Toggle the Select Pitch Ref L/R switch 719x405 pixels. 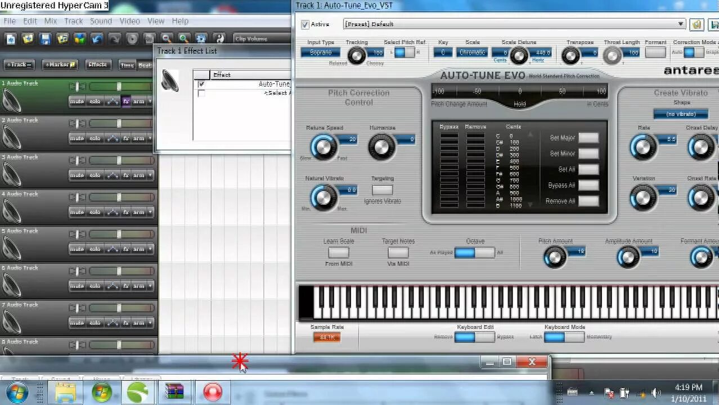tap(403, 52)
